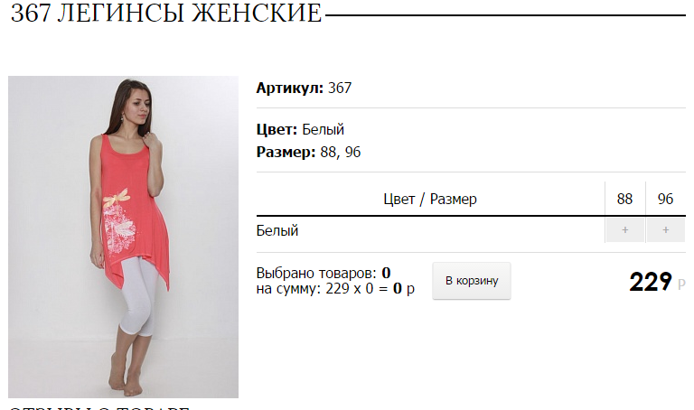Screen dimensions: 694x410
Task: Click the dragonfly print on the tunic
Action: click(117, 198)
